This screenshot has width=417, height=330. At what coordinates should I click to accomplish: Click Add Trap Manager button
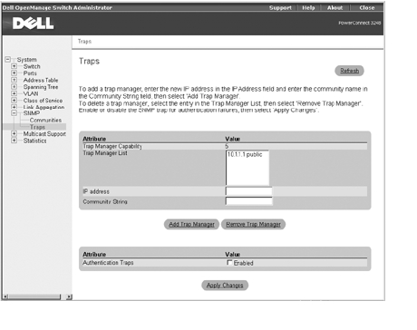pyautogui.click(x=191, y=224)
